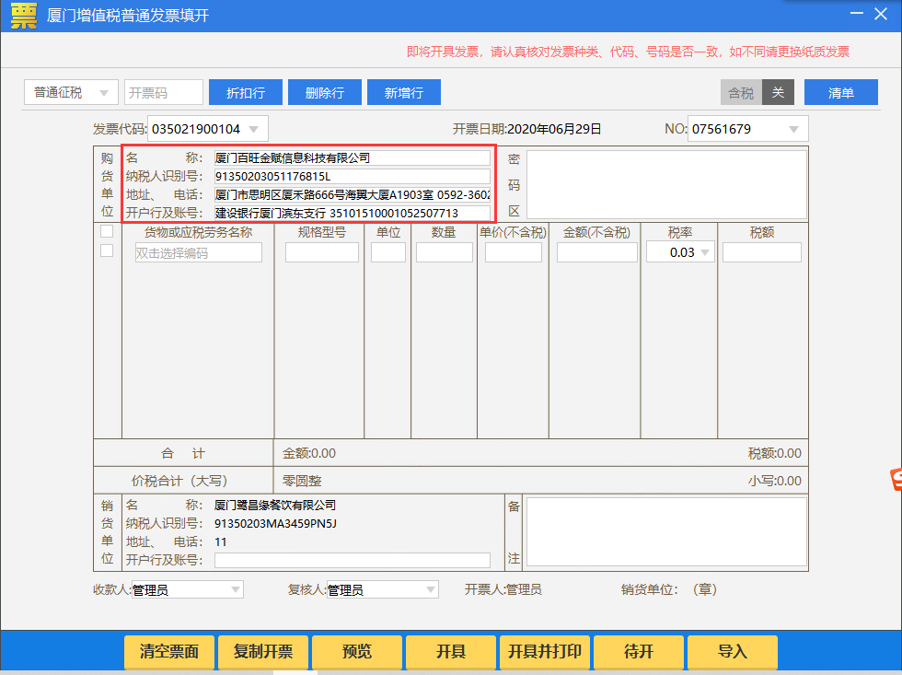Click the 开具 issue button
The width and height of the screenshot is (902, 675).
point(450,652)
